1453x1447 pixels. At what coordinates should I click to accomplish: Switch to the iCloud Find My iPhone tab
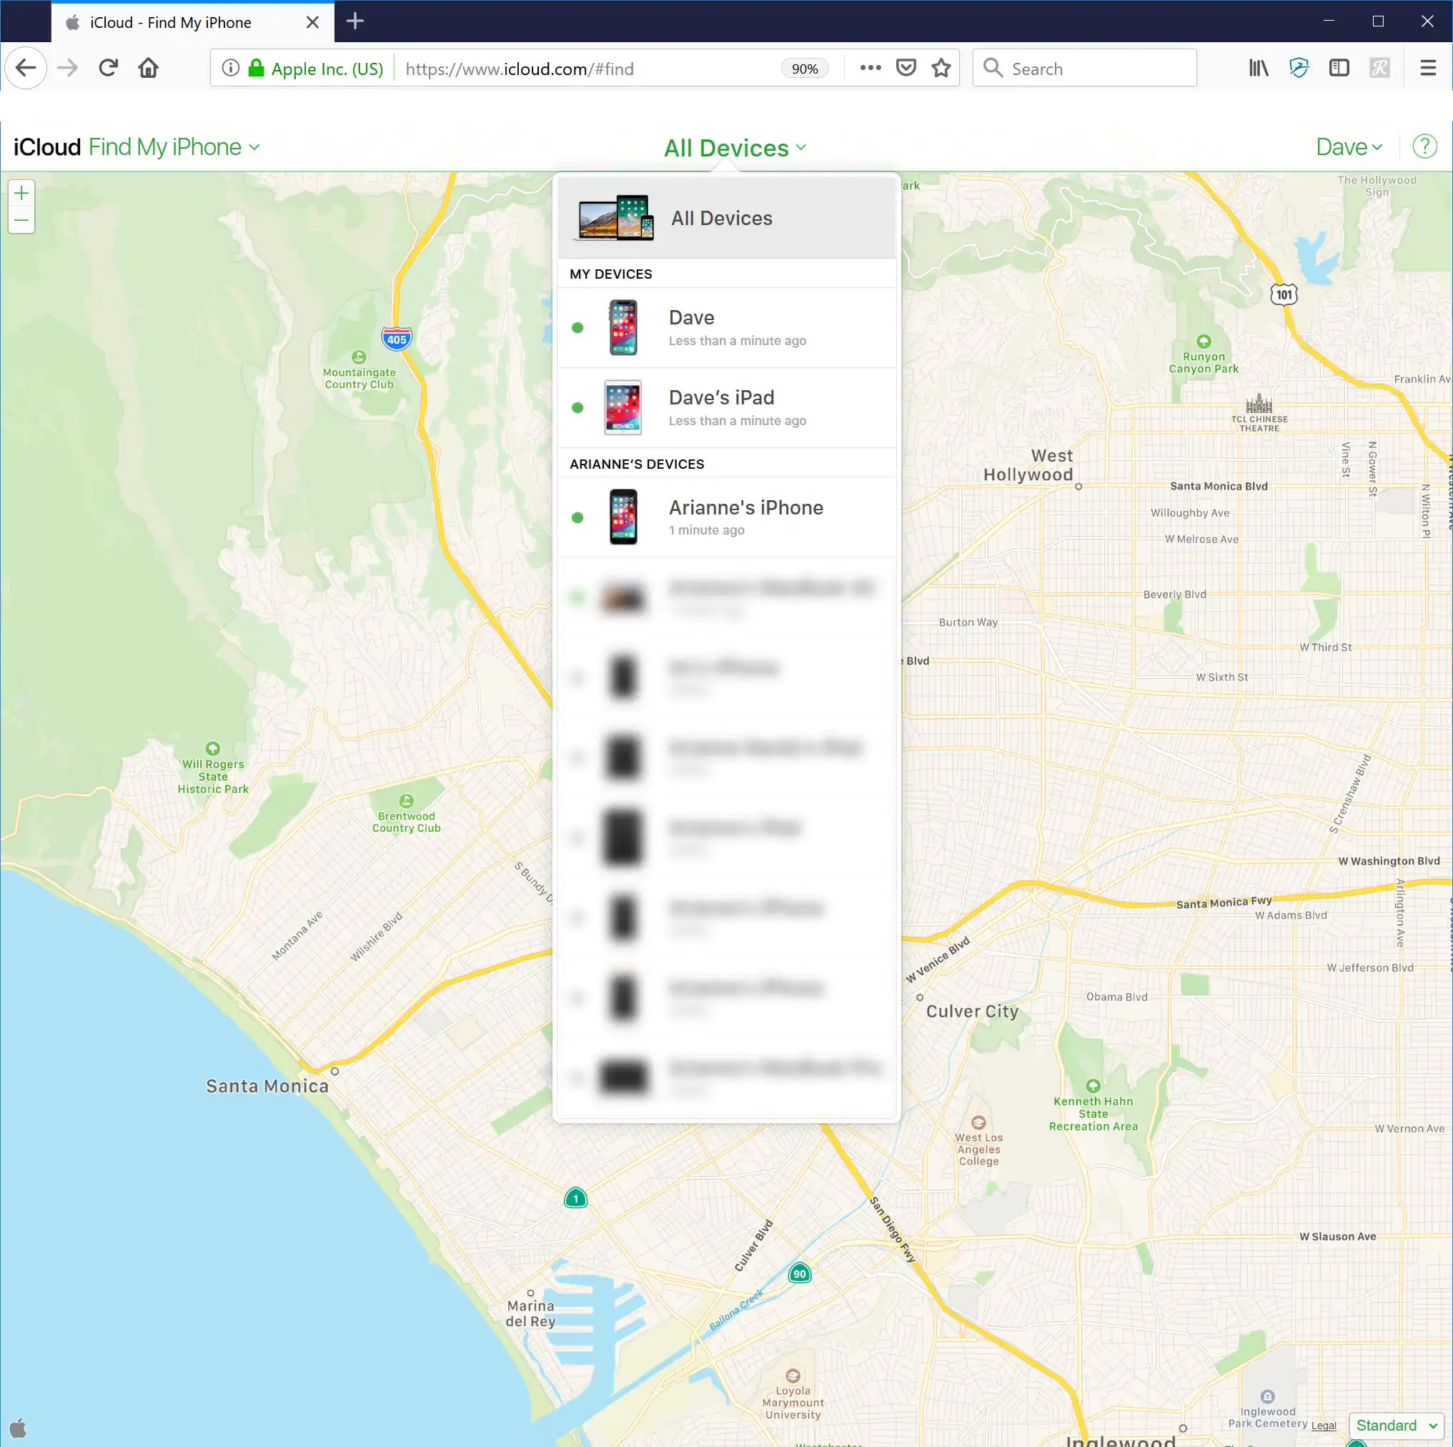click(x=169, y=22)
